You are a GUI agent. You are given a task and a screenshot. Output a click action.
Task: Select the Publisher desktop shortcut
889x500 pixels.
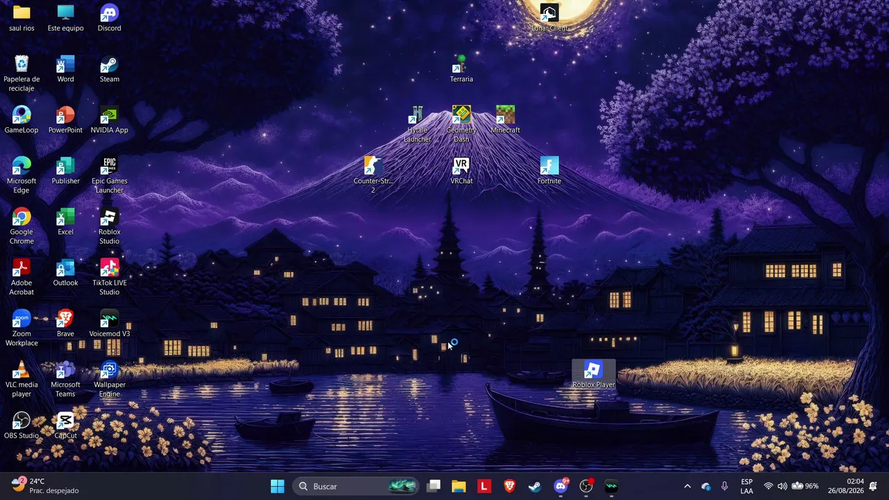(65, 171)
